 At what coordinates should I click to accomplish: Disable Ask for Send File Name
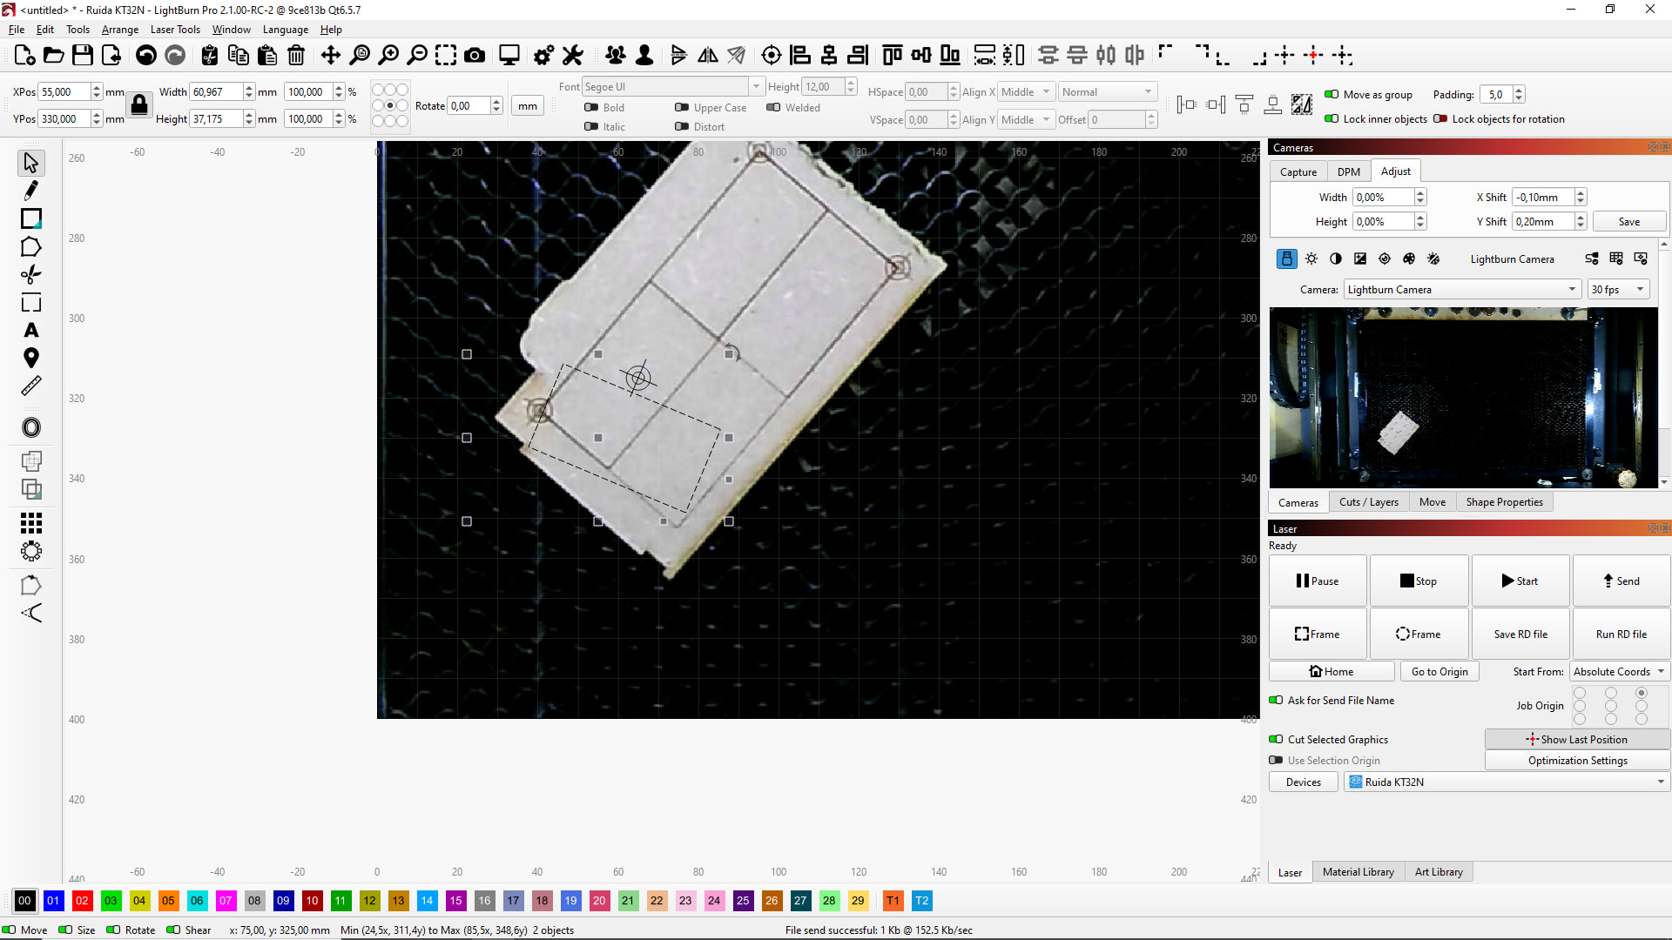tap(1276, 700)
